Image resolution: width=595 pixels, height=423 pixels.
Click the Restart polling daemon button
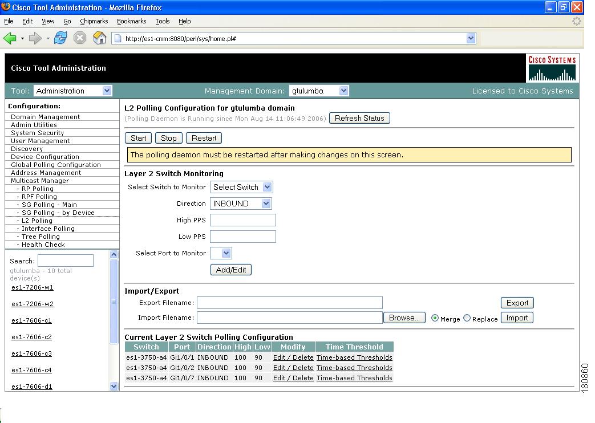click(204, 138)
